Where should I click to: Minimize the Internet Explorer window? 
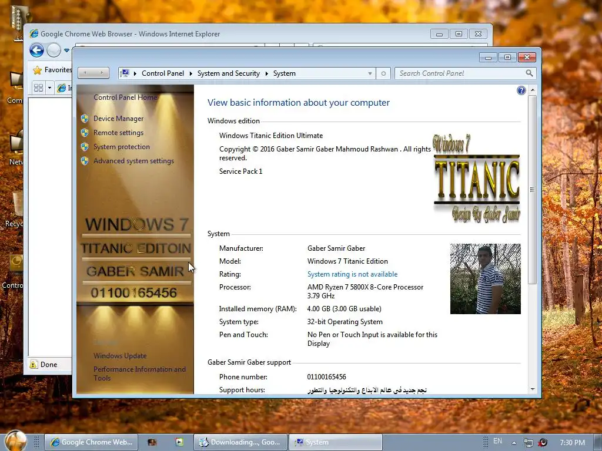[x=439, y=34]
